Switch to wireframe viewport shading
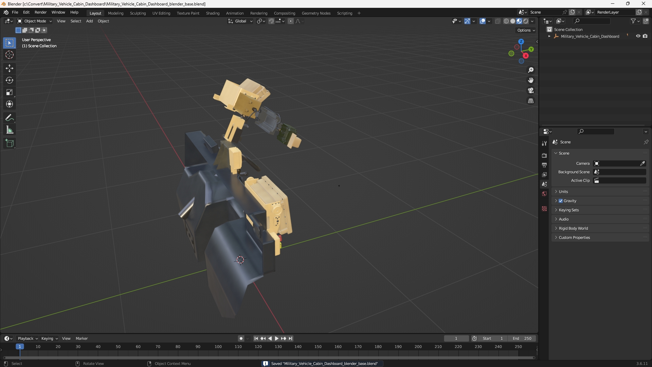652x367 pixels. 506,21
